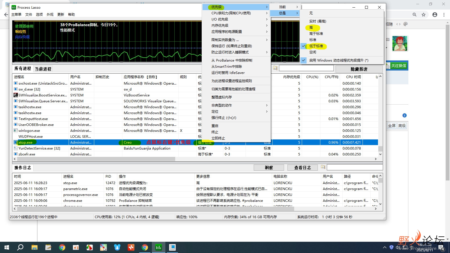450x253 pixels.
Task: Select priority 标准
Action: click(x=342, y=40)
